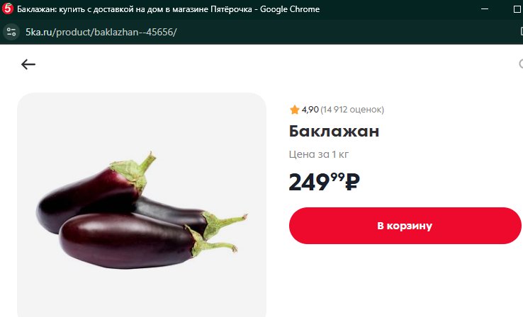Click the orange star rating icon
This screenshot has height=317, width=523.
[295, 110]
